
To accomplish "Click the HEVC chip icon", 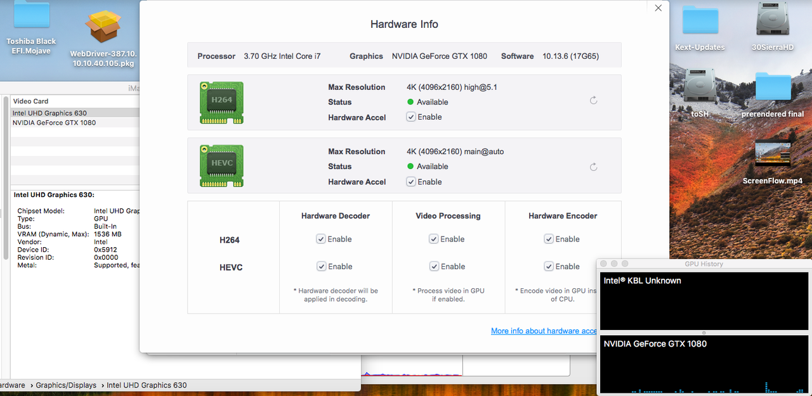I will tap(222, 166).
